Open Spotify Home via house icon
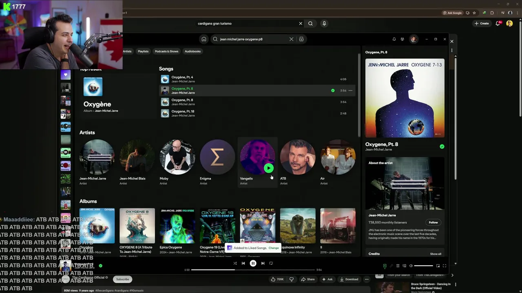522x293 pixels. click(x=204, y=39)
